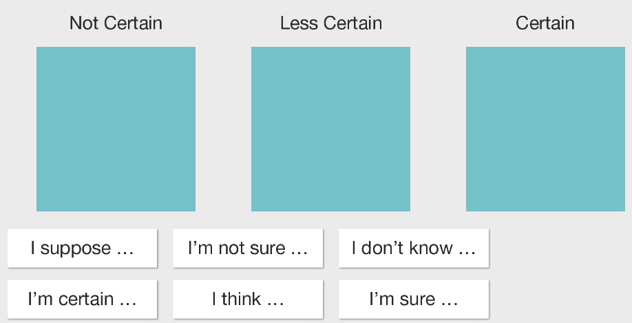
Task: Click the teal box under Certain
Action: coord(546,129)
